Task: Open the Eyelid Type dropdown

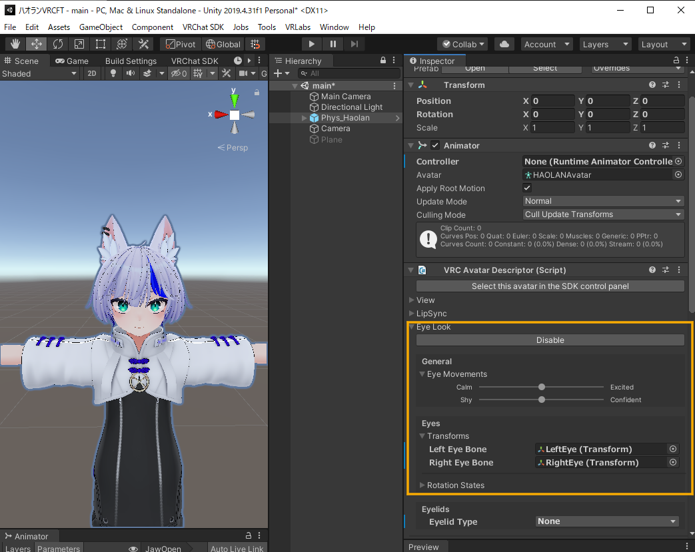Action: [x=606, y=521]
